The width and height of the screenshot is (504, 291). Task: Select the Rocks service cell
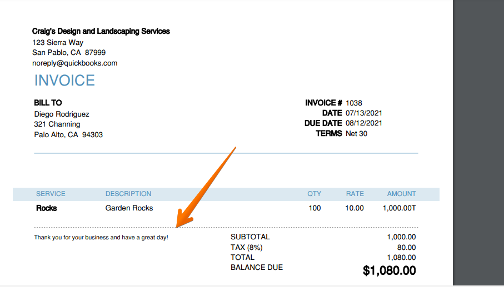tap(47, 208)
